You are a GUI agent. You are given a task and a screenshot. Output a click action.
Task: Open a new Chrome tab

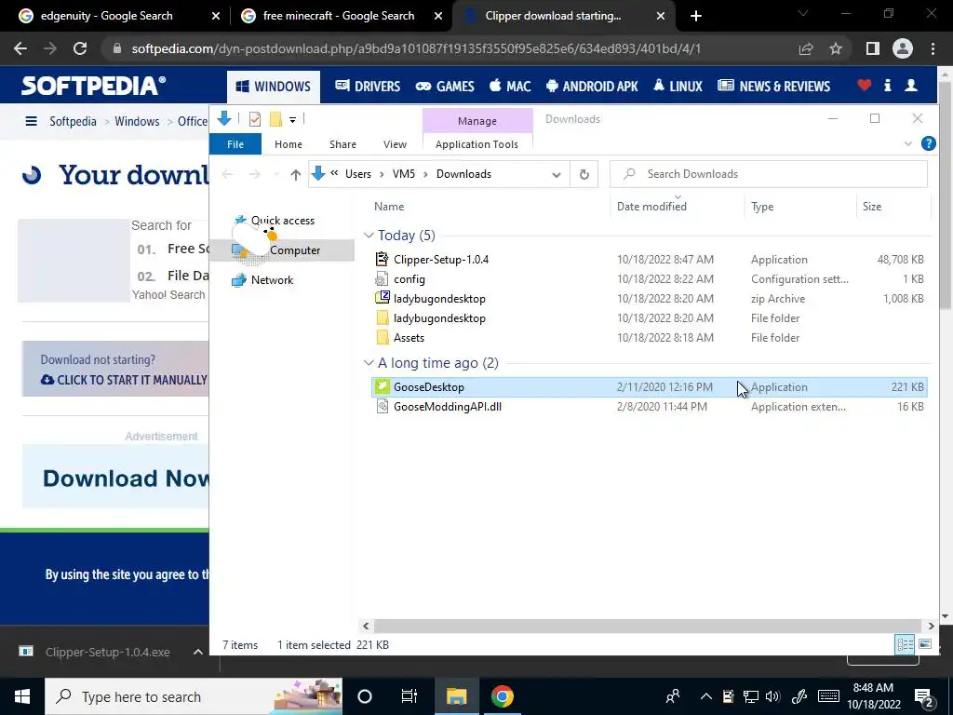(696, 16)
